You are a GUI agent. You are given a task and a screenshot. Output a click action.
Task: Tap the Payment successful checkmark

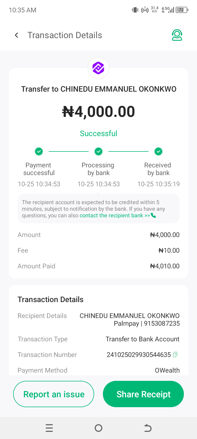point(39,151)
